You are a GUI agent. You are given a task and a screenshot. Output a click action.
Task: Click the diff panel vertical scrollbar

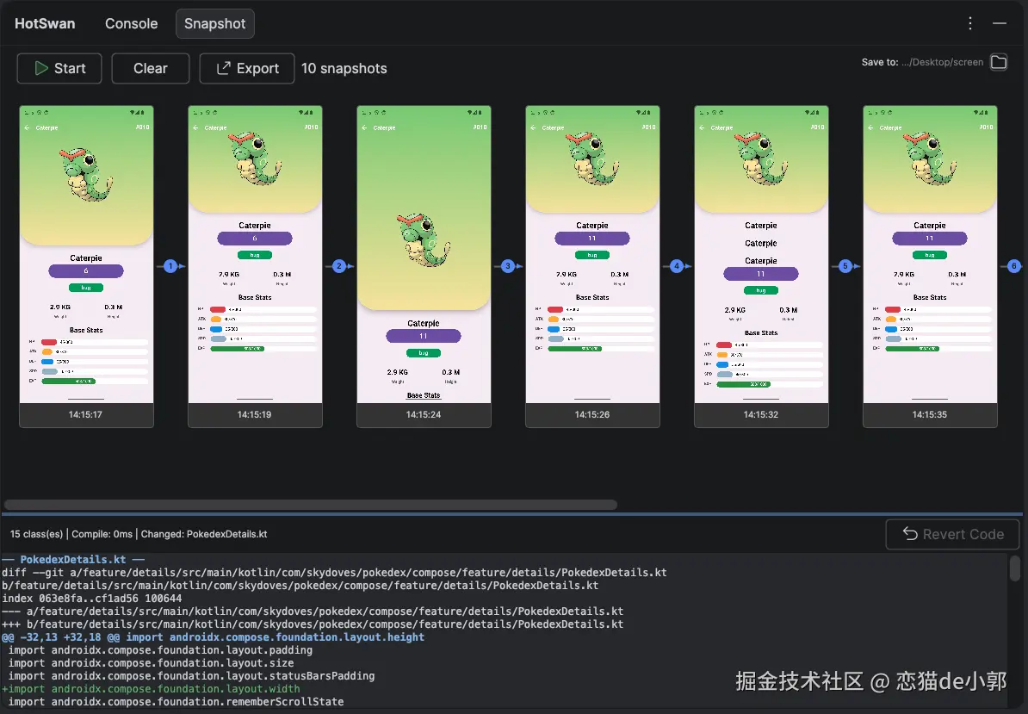1015,568
